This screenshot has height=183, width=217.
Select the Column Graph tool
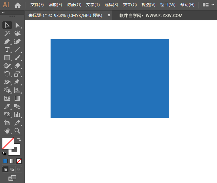(17, 115)
